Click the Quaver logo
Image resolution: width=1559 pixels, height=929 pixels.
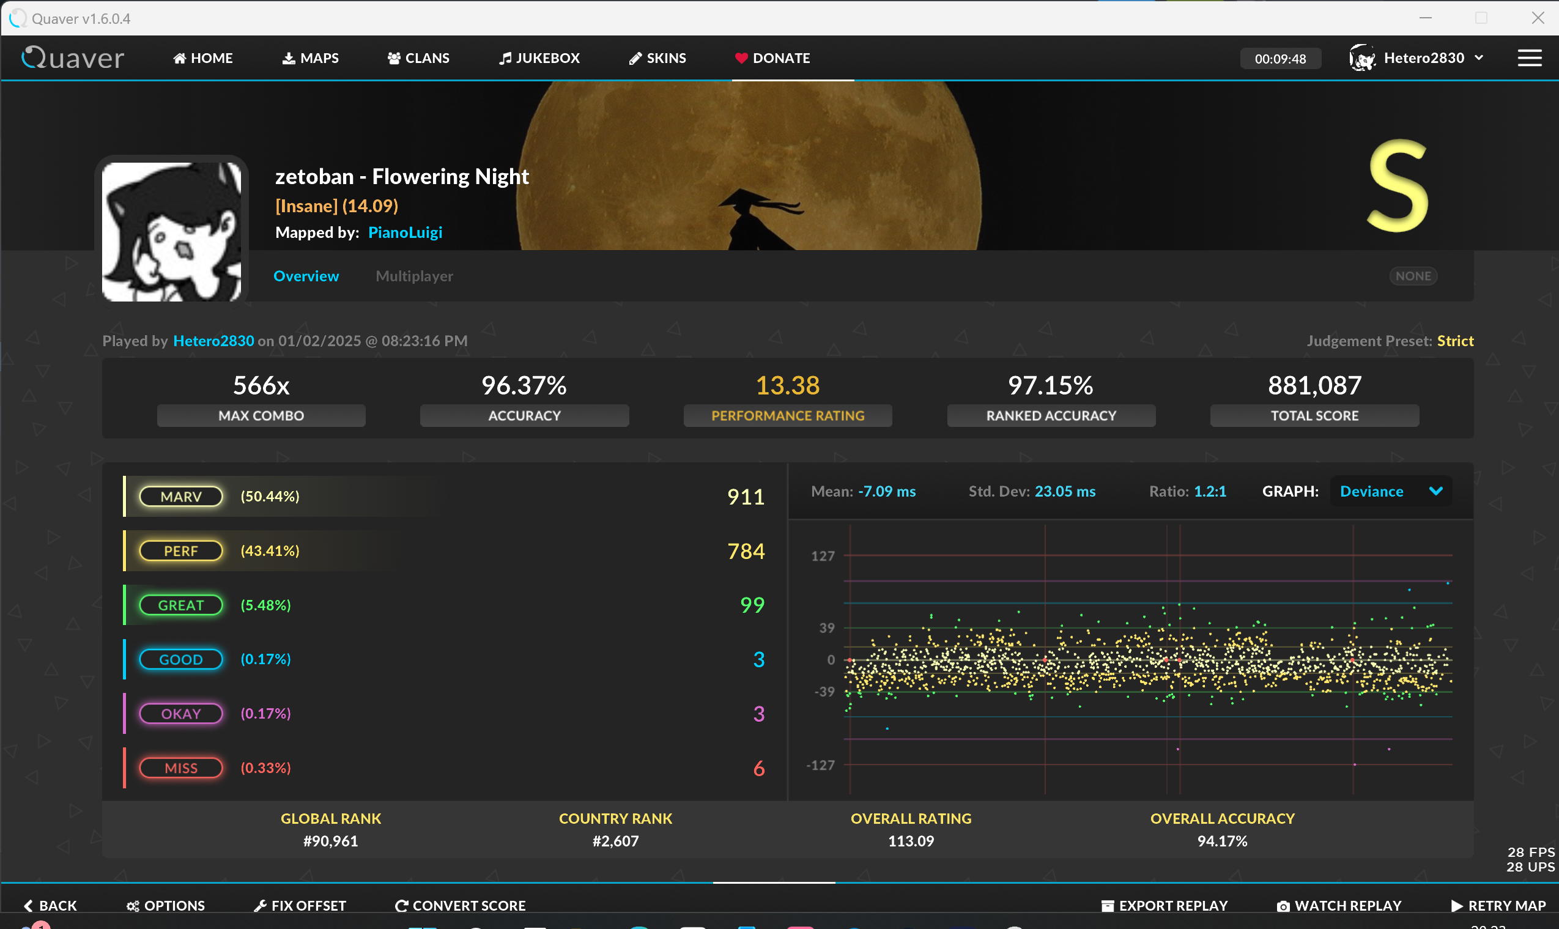(73, 58)
